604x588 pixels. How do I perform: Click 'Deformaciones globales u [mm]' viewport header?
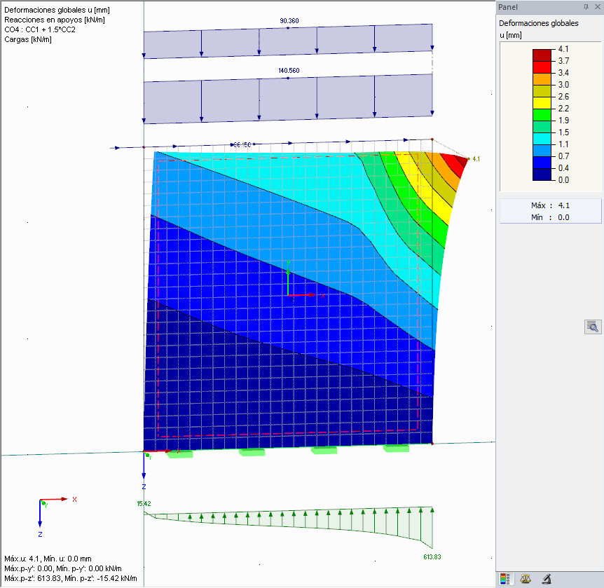57,10
